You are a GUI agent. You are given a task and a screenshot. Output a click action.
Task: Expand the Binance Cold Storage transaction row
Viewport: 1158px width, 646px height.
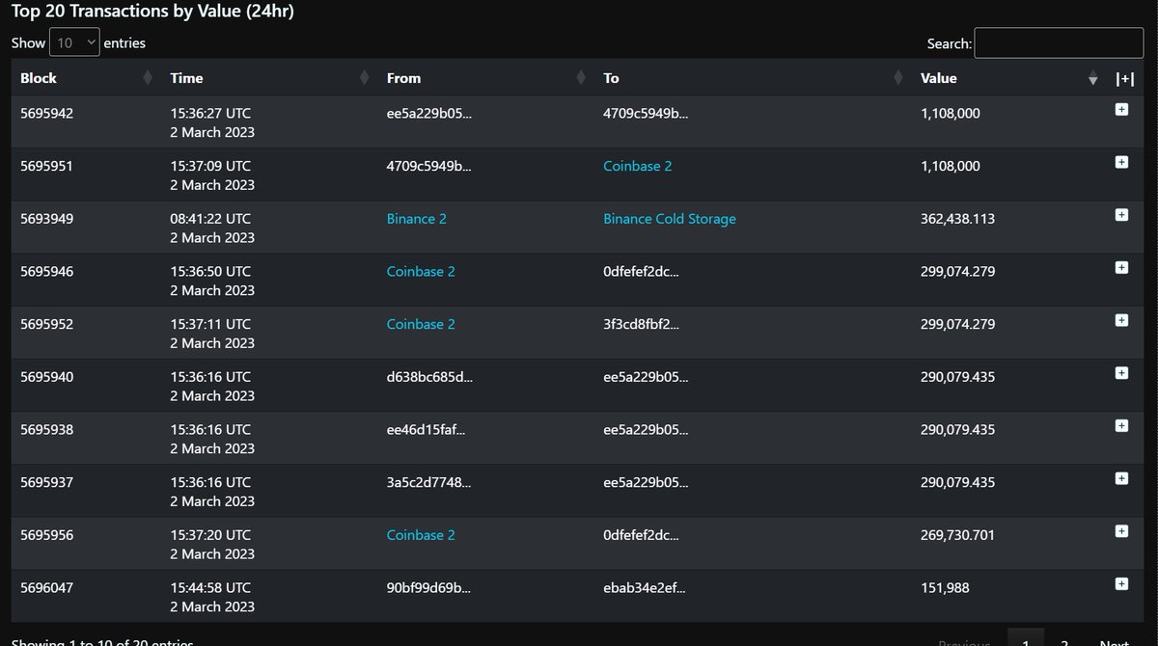pos(1121,214)
